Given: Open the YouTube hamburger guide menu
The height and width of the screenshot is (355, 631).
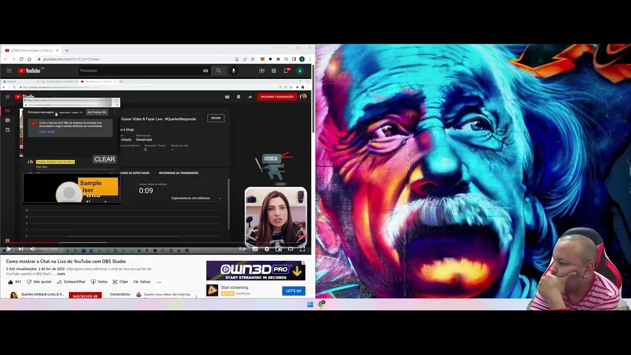Looking at the screenshot, I should (8, 71).
